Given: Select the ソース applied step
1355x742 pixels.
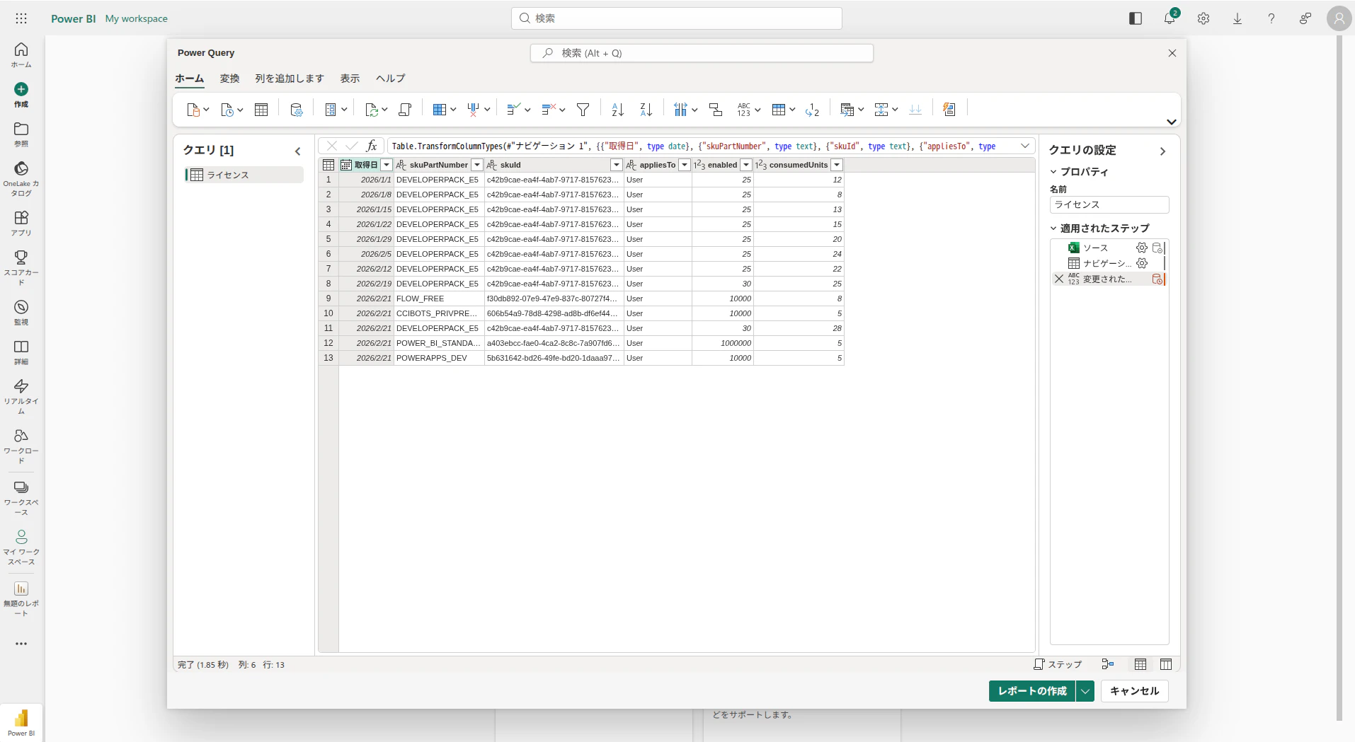Looking at the screenshot, I should (x=1095, y=248).
